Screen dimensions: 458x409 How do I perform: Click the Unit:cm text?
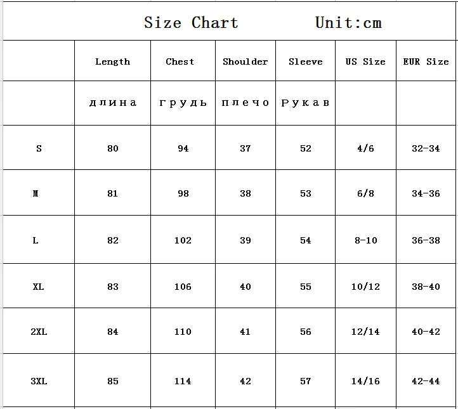(x=348, y=22)
